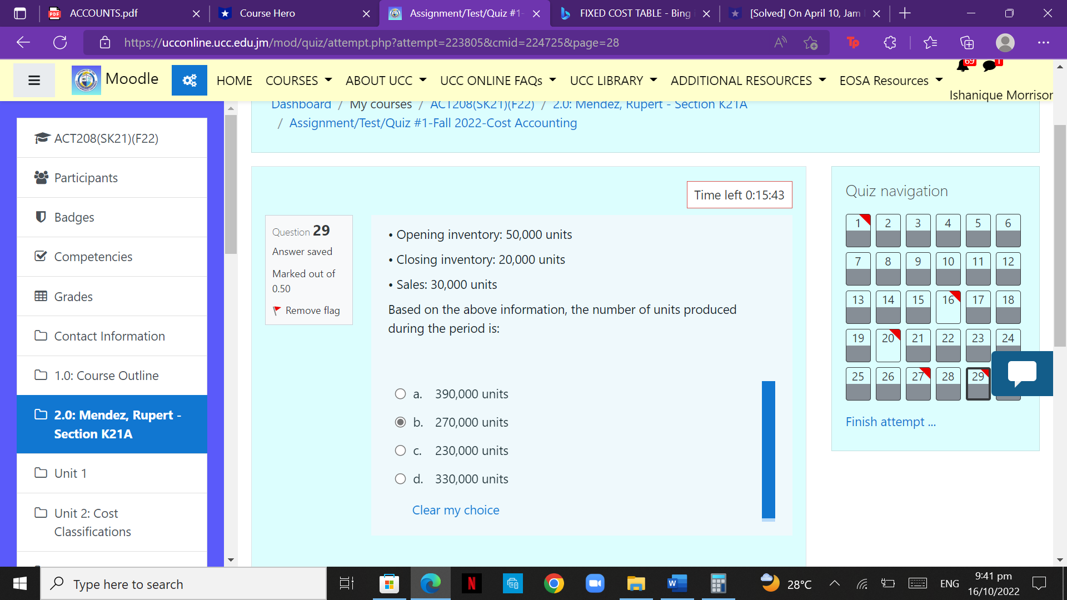Select answer a, 390,000 units

point(400,394)
